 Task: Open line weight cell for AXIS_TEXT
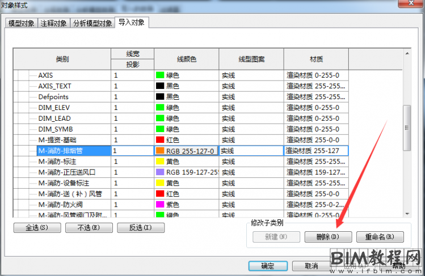[x=132, y=86]
